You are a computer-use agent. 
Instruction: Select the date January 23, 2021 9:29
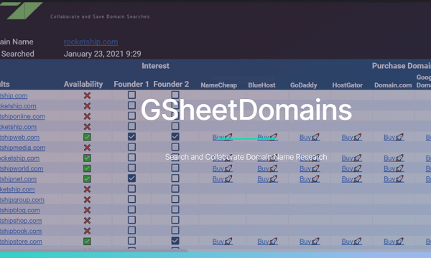pyautogui.click(x=102, y=54)
